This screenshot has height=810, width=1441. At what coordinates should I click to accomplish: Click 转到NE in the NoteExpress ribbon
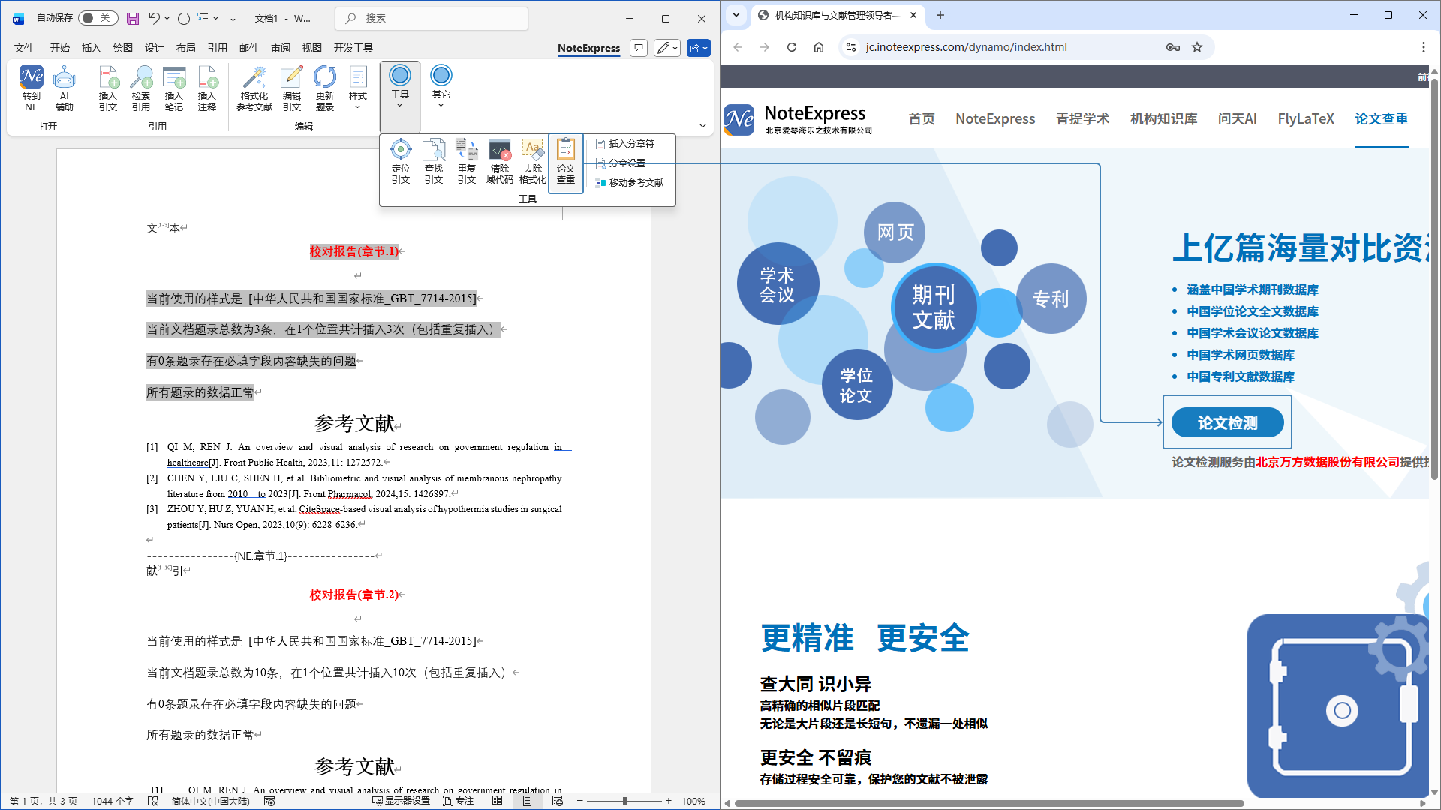click(x=31, y=88)
